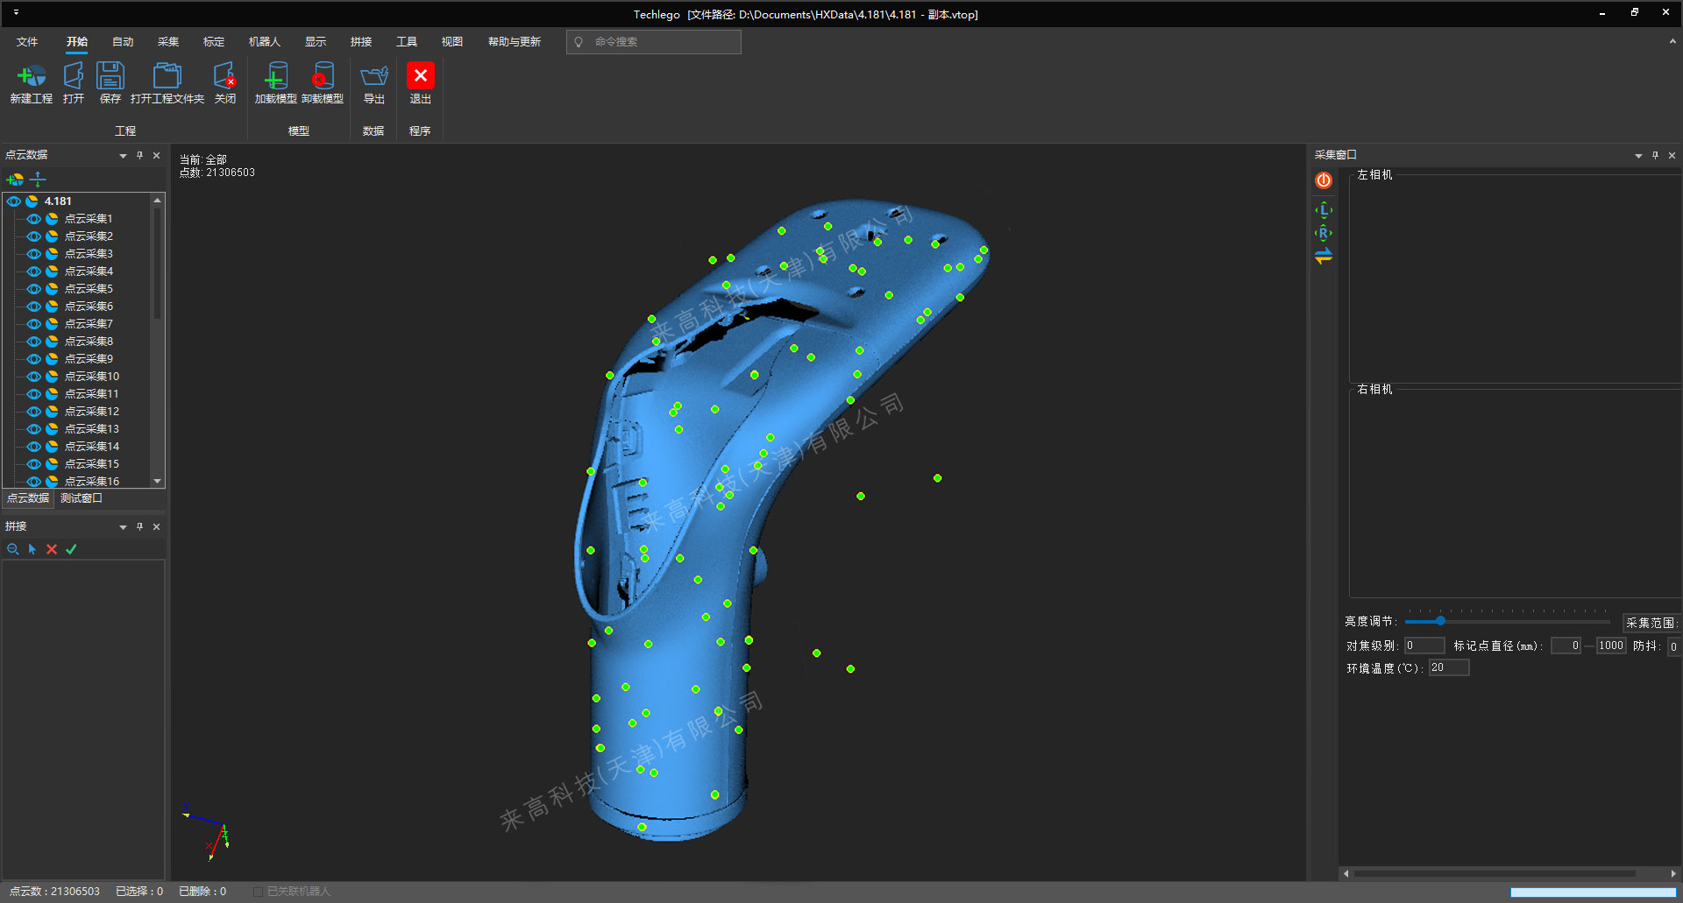
Task: Click the red 退出 exit icon
Action: [x=421, y=76]
